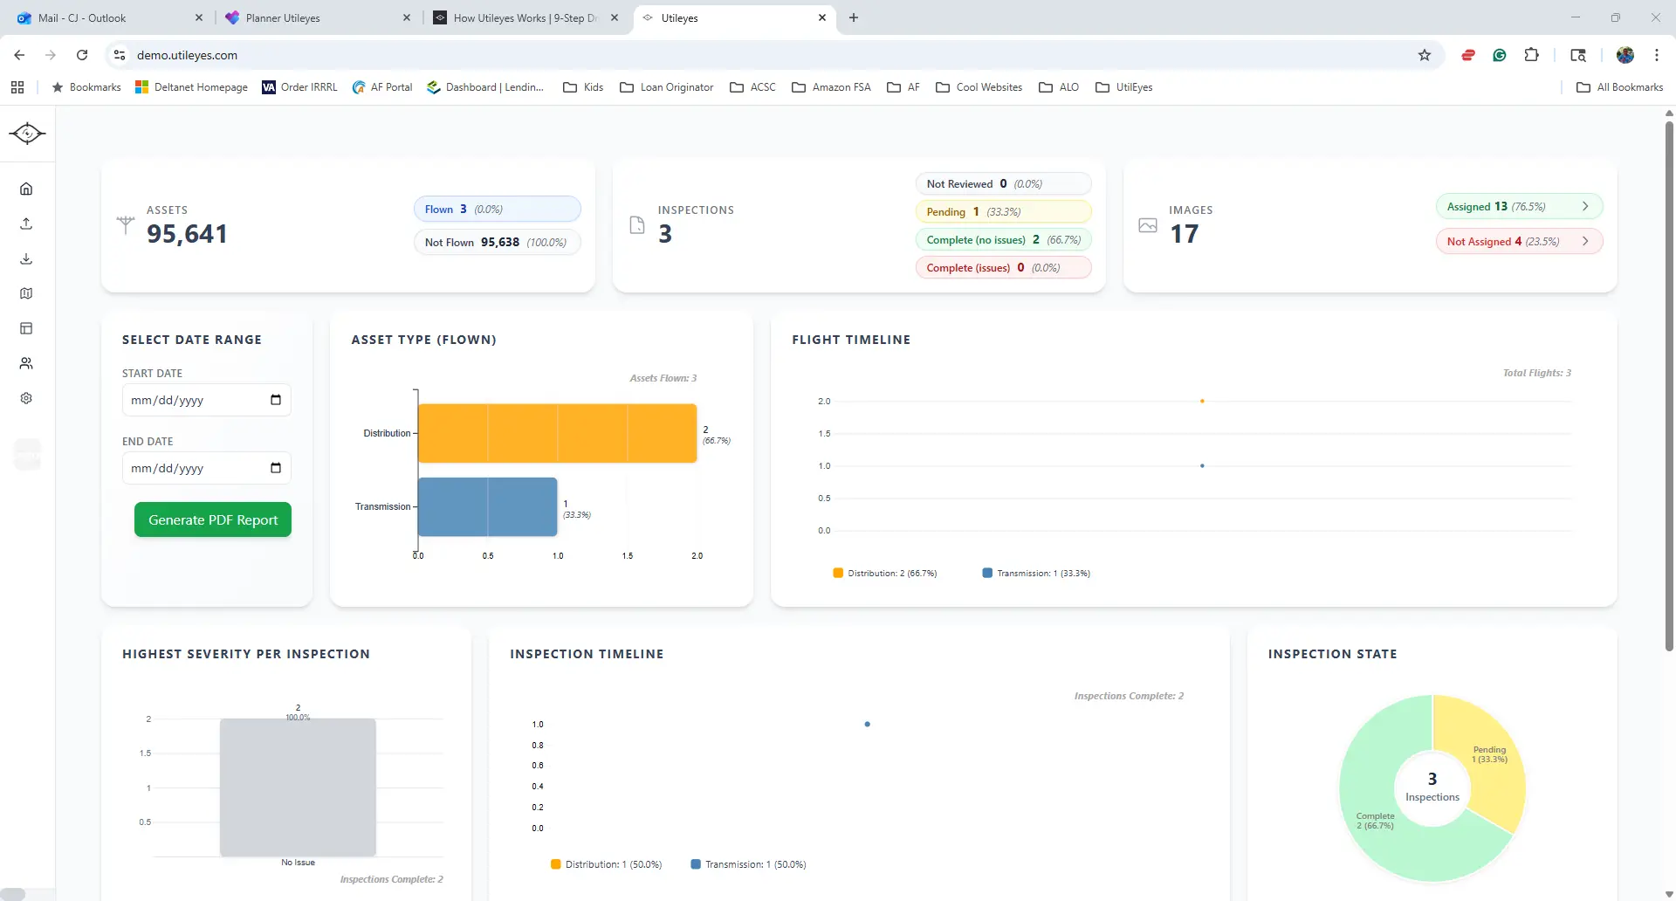The image size is (1676, 901).
Task: Click the End Date input field
Action: point(207,468)
